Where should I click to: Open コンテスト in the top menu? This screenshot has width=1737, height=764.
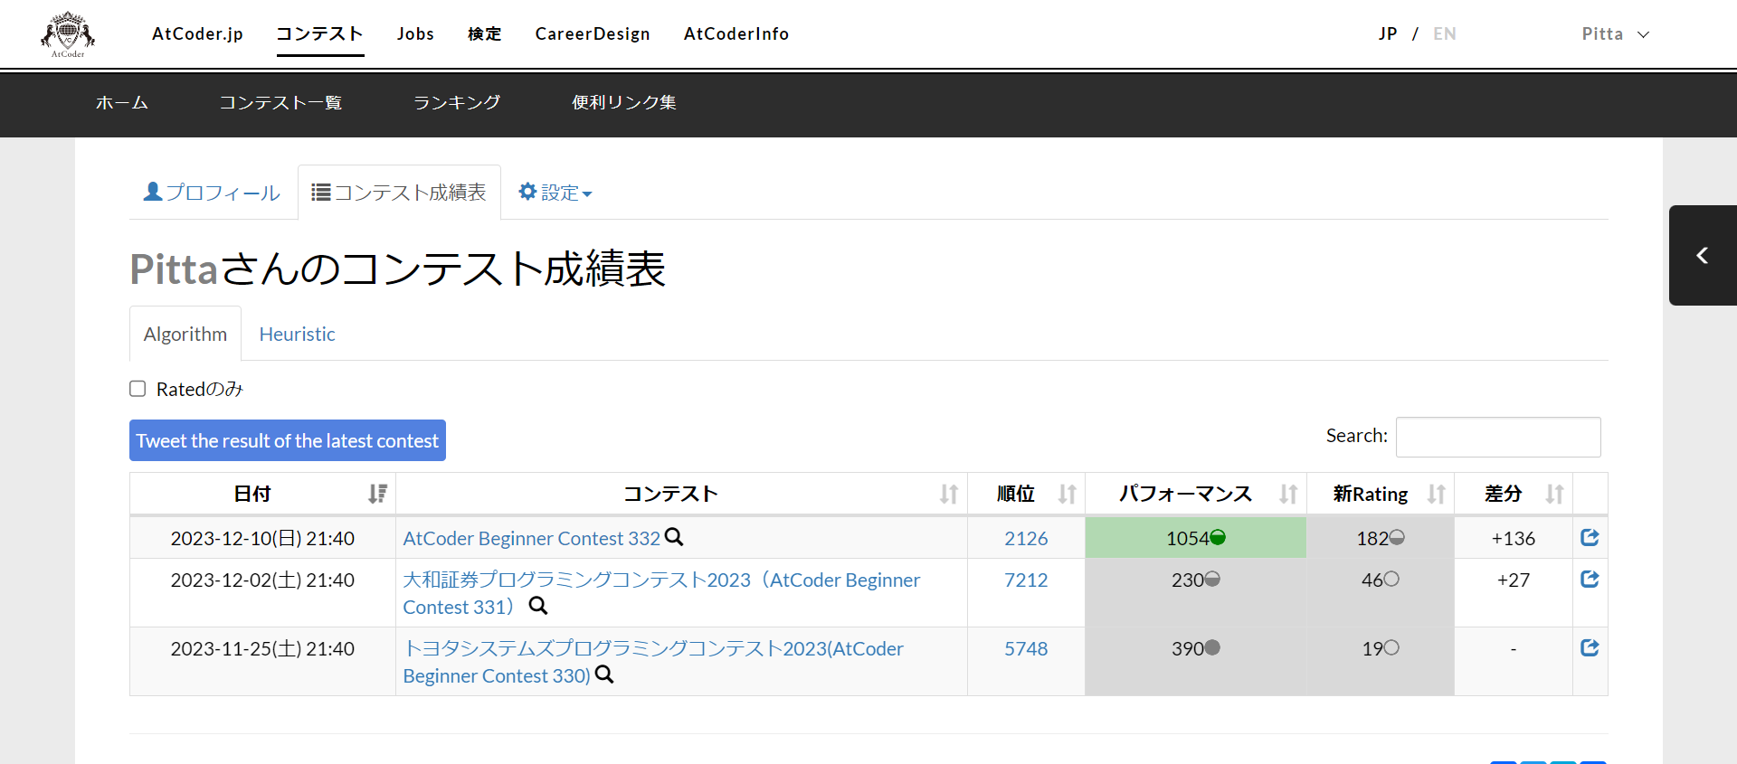pyautogui.click(x=320, y=34)
